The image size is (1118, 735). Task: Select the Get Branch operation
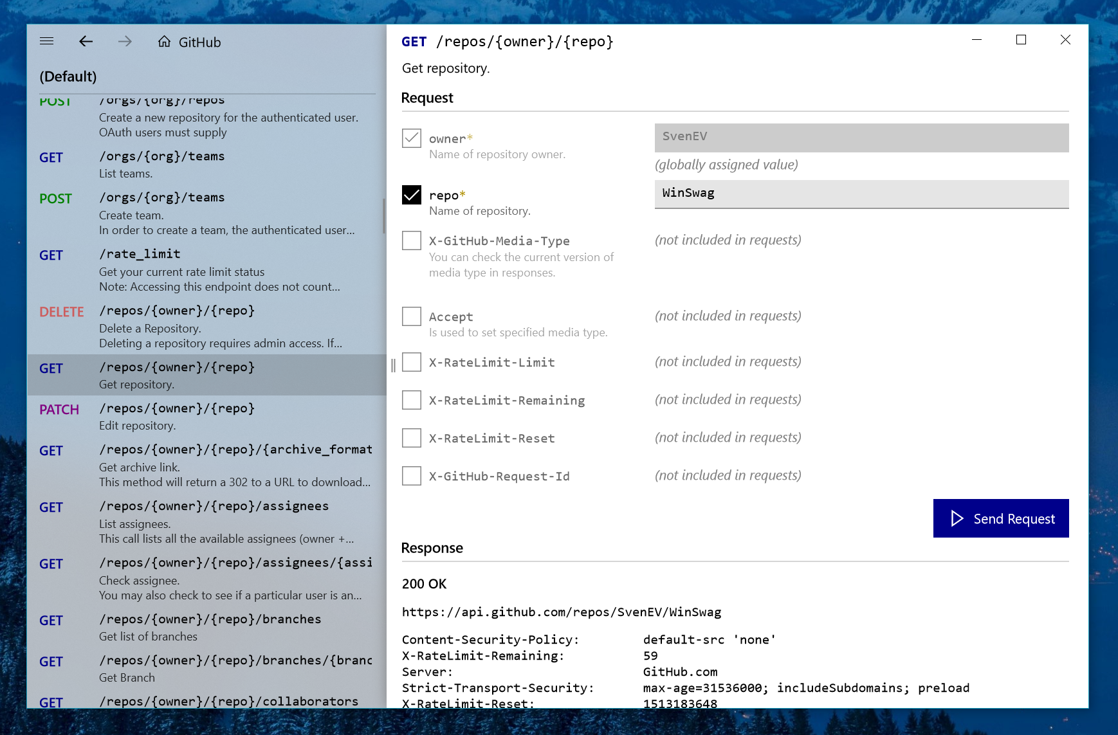tap(206, 669)
